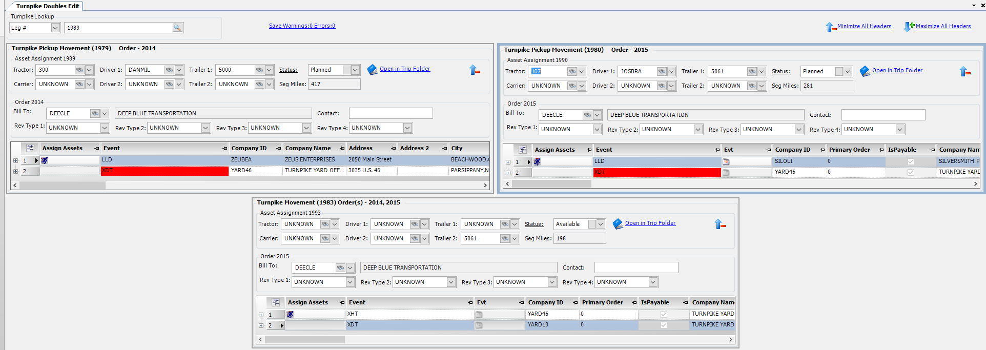Image resolution: width=986 pixels, height=350 pixels.
Task: Select the Turnpike Doubles Edit tab
Action: click(47, 6)
